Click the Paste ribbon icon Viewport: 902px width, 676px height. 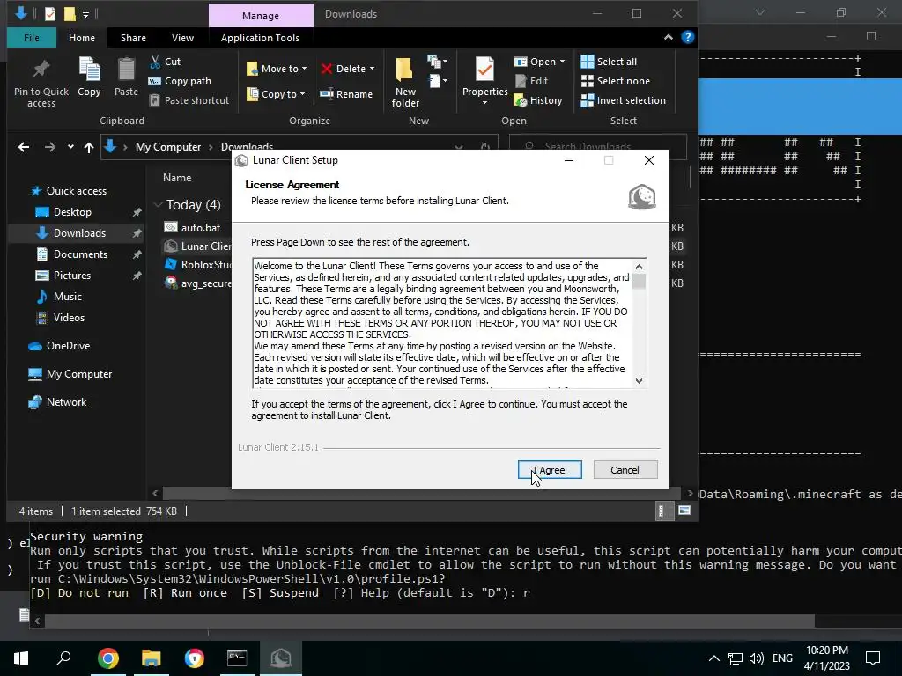(126, 77)
